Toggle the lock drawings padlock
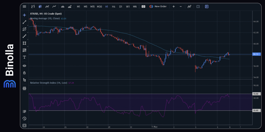Screen dimensions: 265x132 click(x=24, y=73)
